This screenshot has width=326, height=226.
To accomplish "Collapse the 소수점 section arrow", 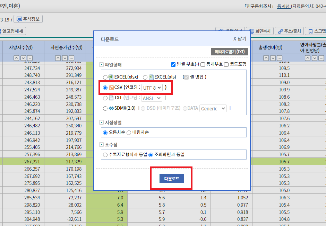I will point(101,144).
